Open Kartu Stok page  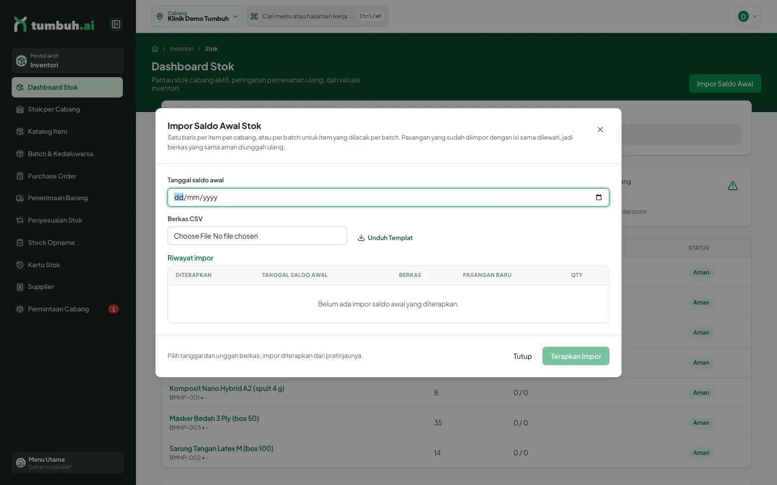tap(67, 265)
